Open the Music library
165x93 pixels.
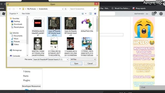point(16,39)
